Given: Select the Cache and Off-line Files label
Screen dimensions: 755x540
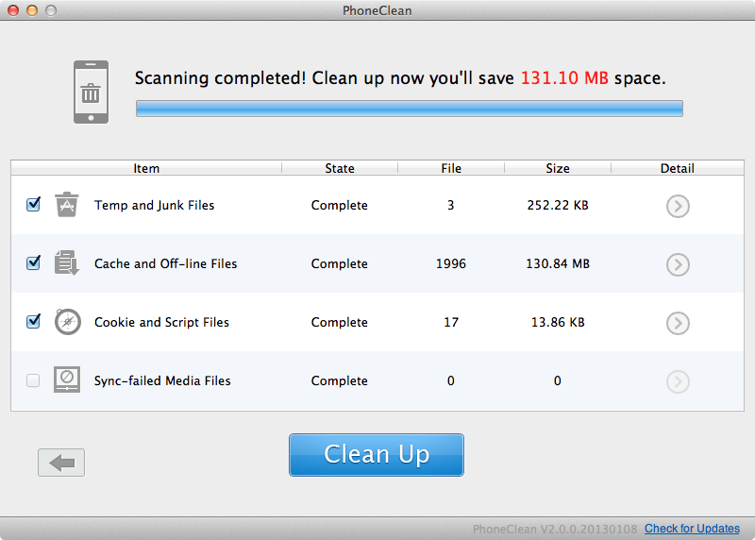Looking at the screenshot, I should (166, 263).
